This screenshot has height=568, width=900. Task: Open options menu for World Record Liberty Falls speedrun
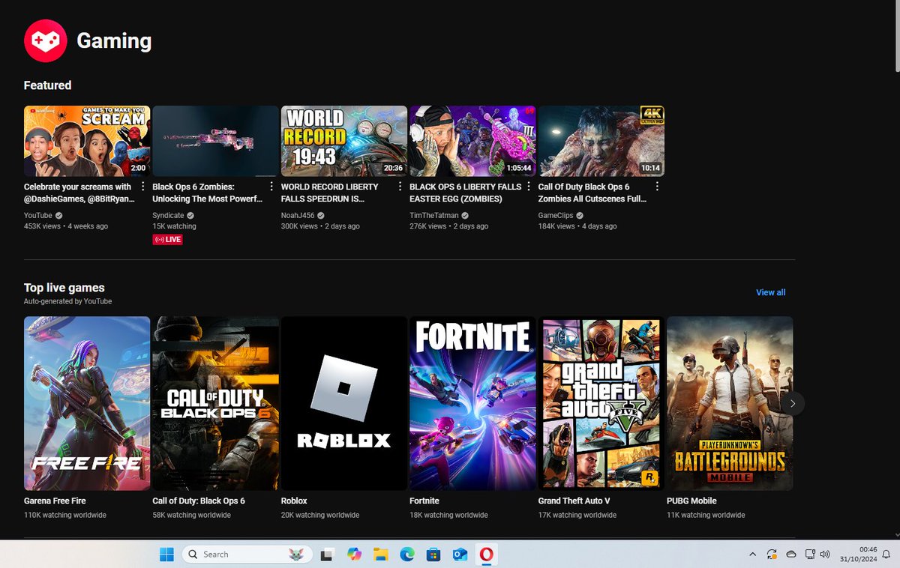click(400, 187)
